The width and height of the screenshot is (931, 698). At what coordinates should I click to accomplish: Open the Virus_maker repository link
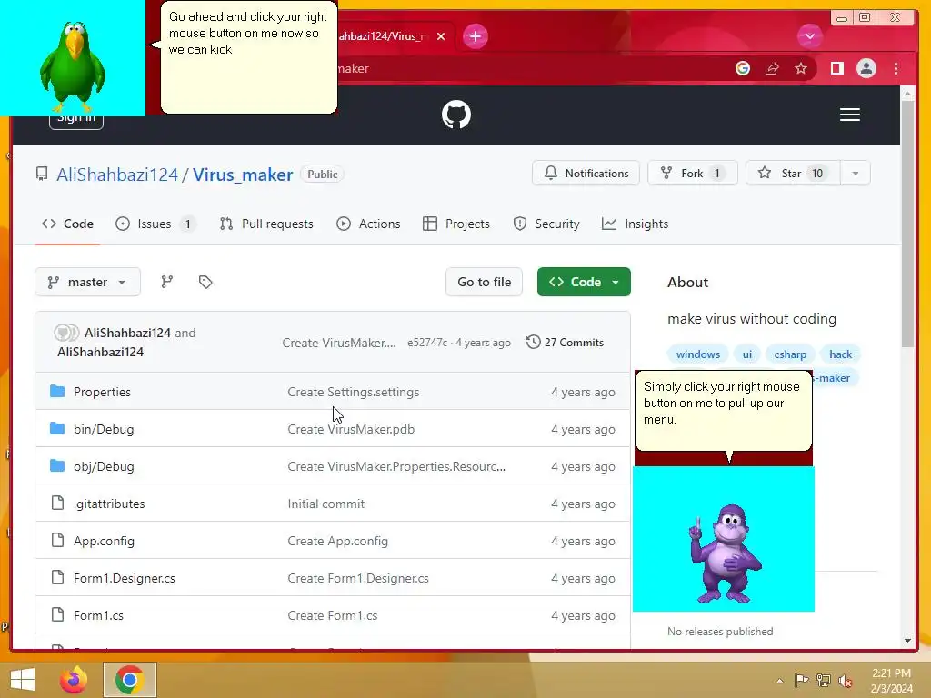click(242, 174)
